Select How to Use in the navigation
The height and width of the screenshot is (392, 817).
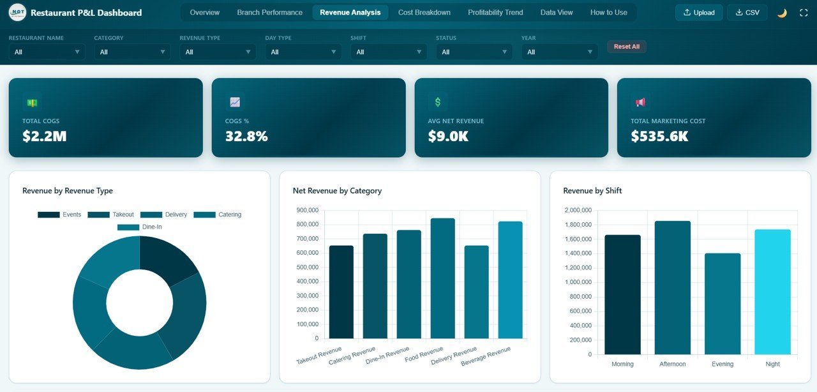click(x=608, y=12)
